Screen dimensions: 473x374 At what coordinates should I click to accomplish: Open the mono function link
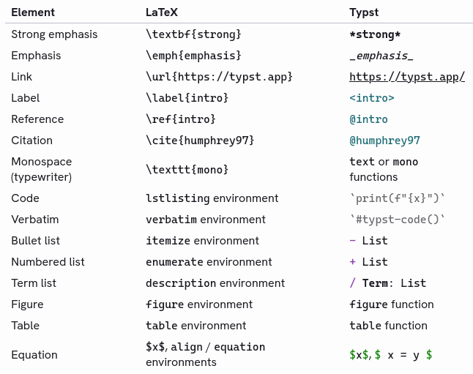(406, 162)
